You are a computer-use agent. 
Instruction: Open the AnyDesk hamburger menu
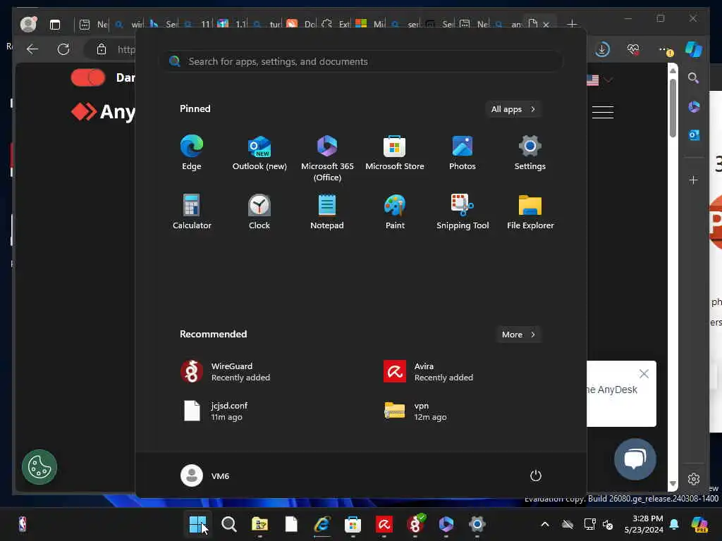pos(603,112)
